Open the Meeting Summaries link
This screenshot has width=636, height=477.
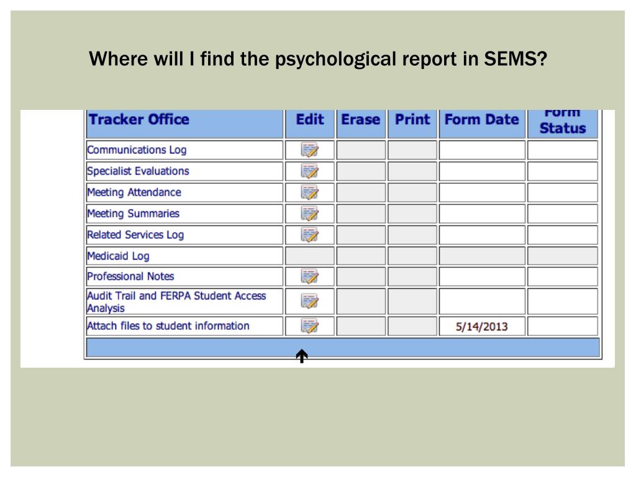click(133, 214)
